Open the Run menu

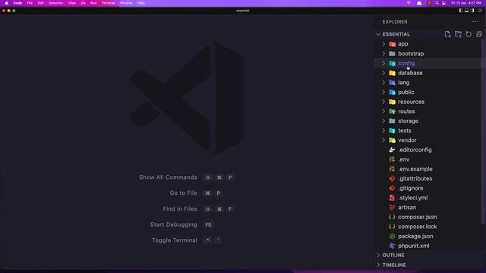[x=93, y=3]
